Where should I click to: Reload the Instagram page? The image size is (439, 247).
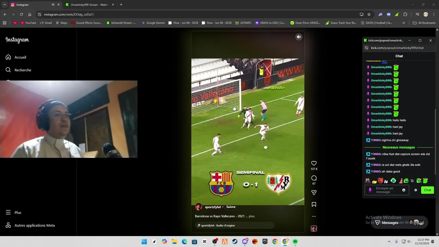[21, 14]
